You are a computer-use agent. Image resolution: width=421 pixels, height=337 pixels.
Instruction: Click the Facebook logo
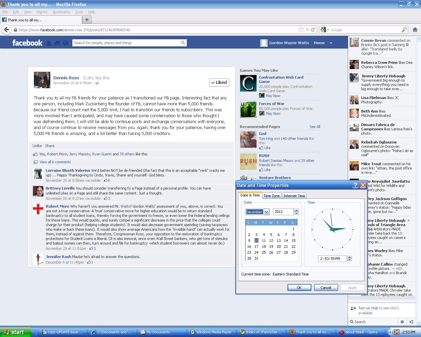pos(27,43)
